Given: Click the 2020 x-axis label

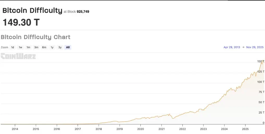Looking at the screenshot, I should 140,129.
